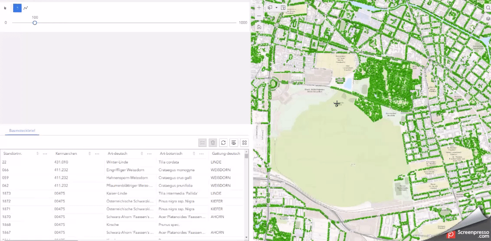Open the map search tool
Image resolution: width=491 pixels, height=241 pixels.
[488, 9]
